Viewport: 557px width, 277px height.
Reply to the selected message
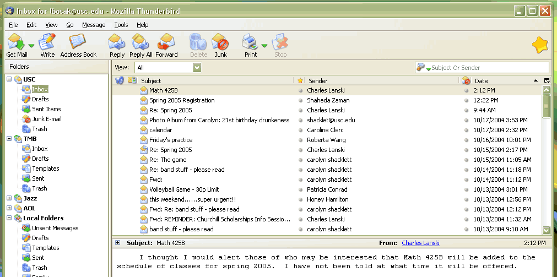(117, 45)
